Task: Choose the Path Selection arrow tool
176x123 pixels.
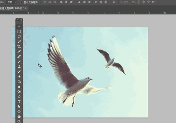Action: click(x=19, y=106)
